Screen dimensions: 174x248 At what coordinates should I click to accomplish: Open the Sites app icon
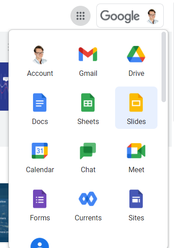click(x=136, y=199)
